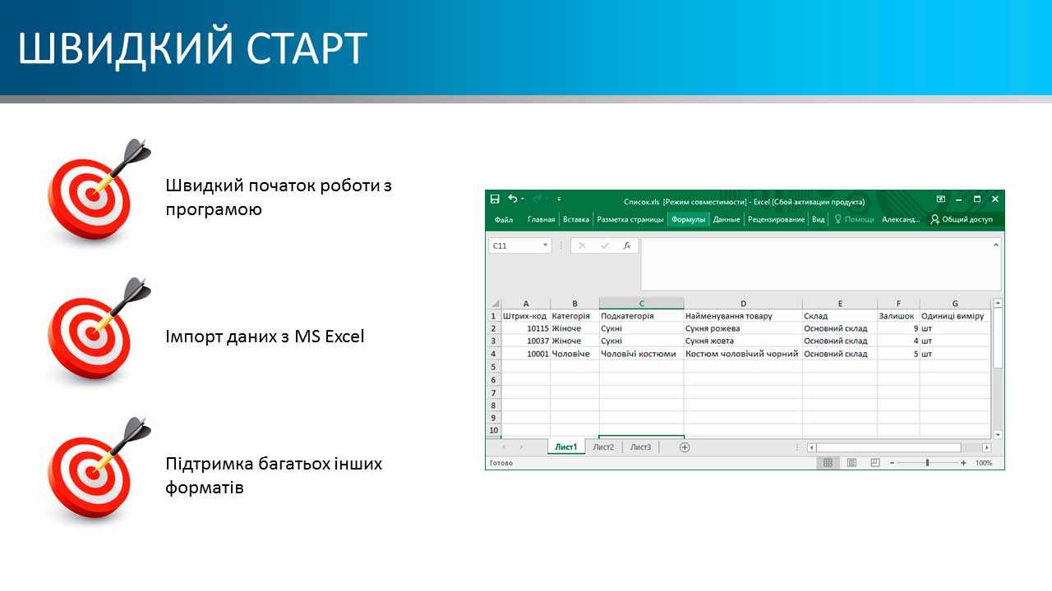Screen dimensions: 1052x591
Task: Click cell 'Чоловічі костюми'
Action: click(642, 354)
